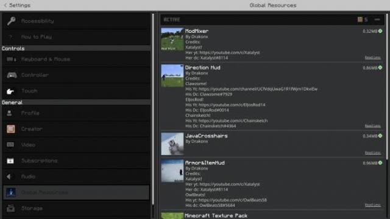
Task: Open Accessibility via the key icon
Action: pos(11,21)
